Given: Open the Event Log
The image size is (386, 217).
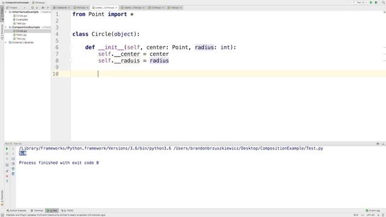Looking at the screenshot, I should click(373, 210).
